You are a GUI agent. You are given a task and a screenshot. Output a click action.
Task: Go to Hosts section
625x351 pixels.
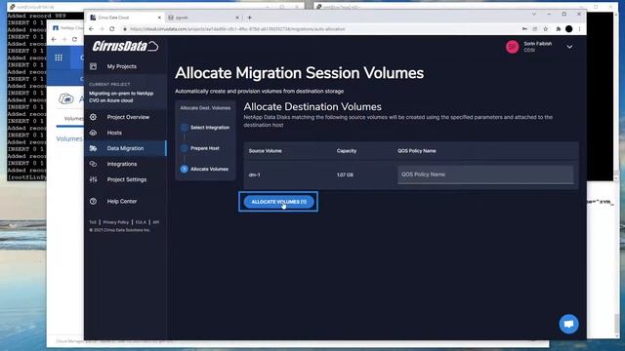114,133
